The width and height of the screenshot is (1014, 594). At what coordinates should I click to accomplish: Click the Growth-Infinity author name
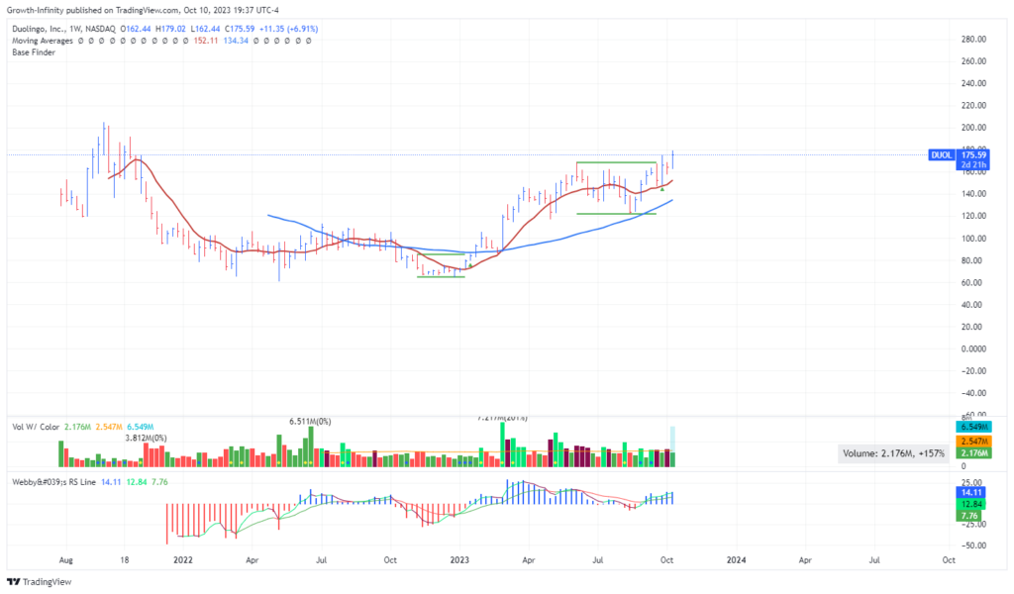click(x=38, y=10)
